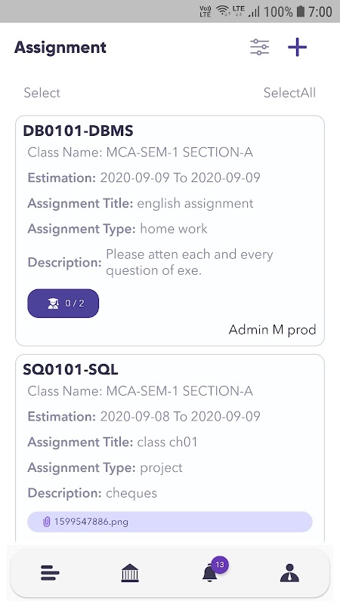Click the student graduate icon on 0 / 2
Viewport: 340px width, 604px height.
point(53,304)
